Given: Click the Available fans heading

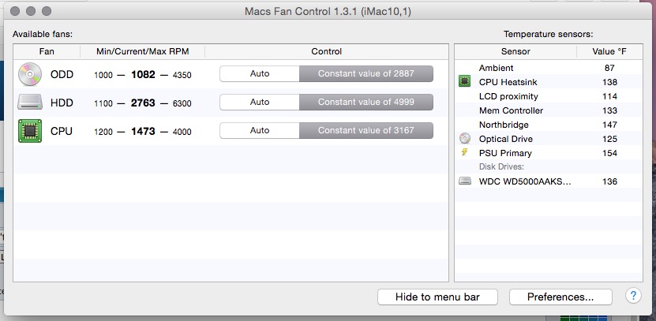Looking at the screenshot, I should coord(43,34).
